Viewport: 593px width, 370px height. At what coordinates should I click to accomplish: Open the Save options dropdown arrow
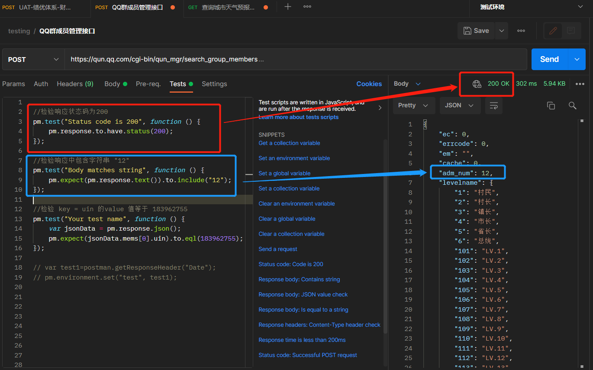(x=501, y=31)
